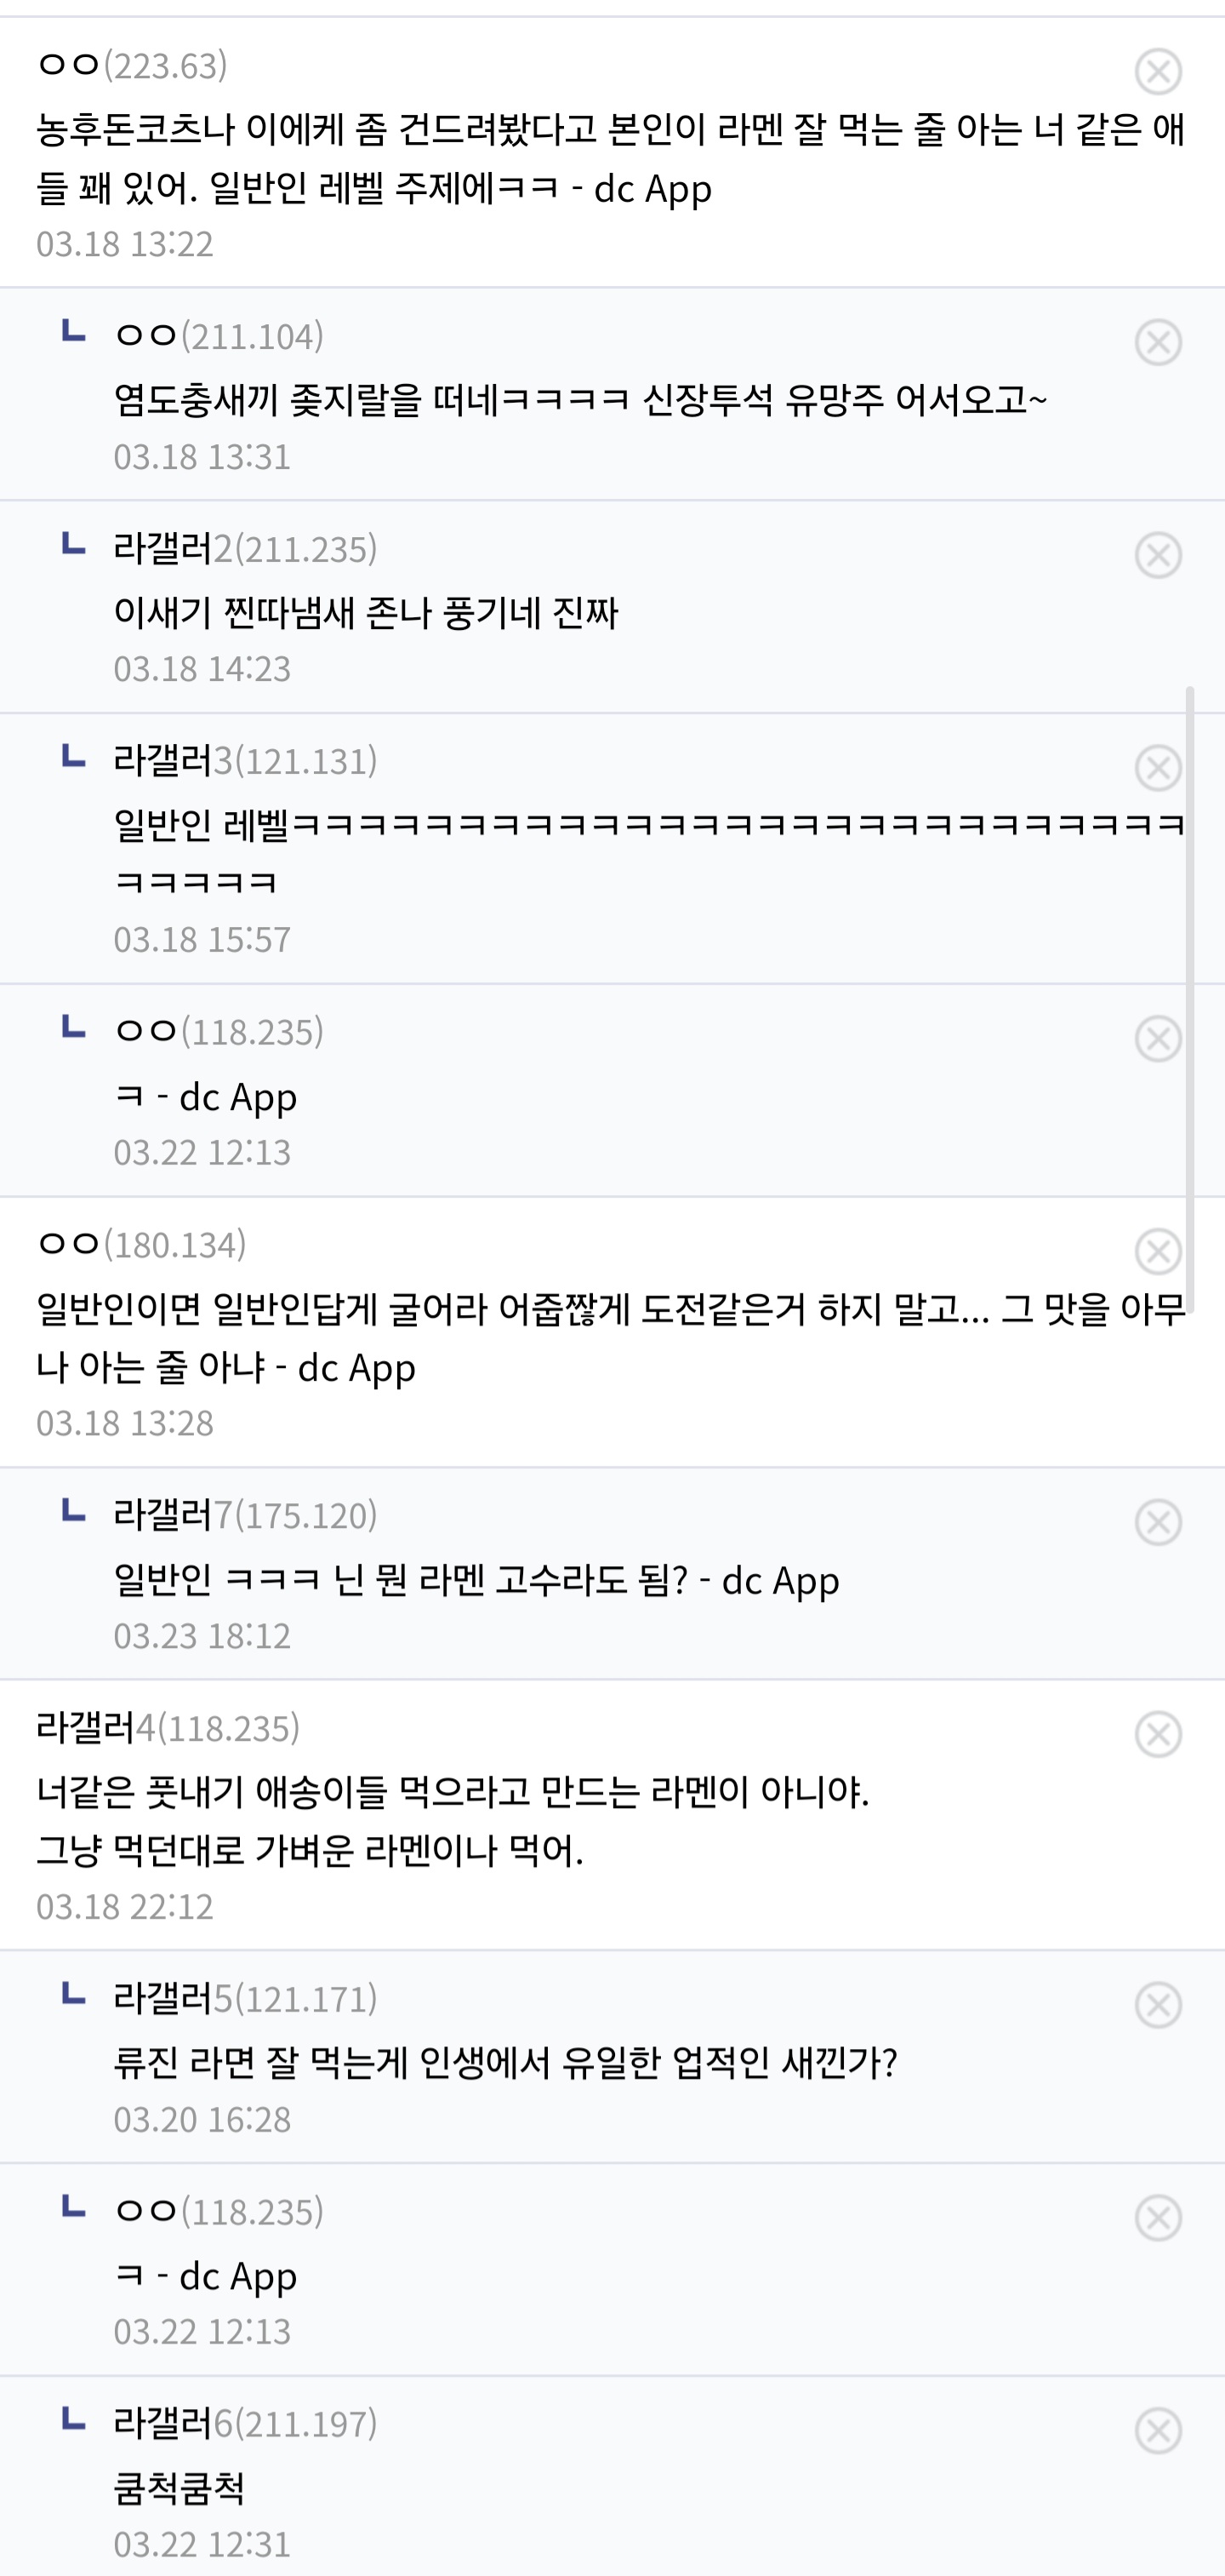Screen dimensions: 1225x2576
Task: Remove the 라갤러4 comment via X icon
Action: coord(1158,1735)
